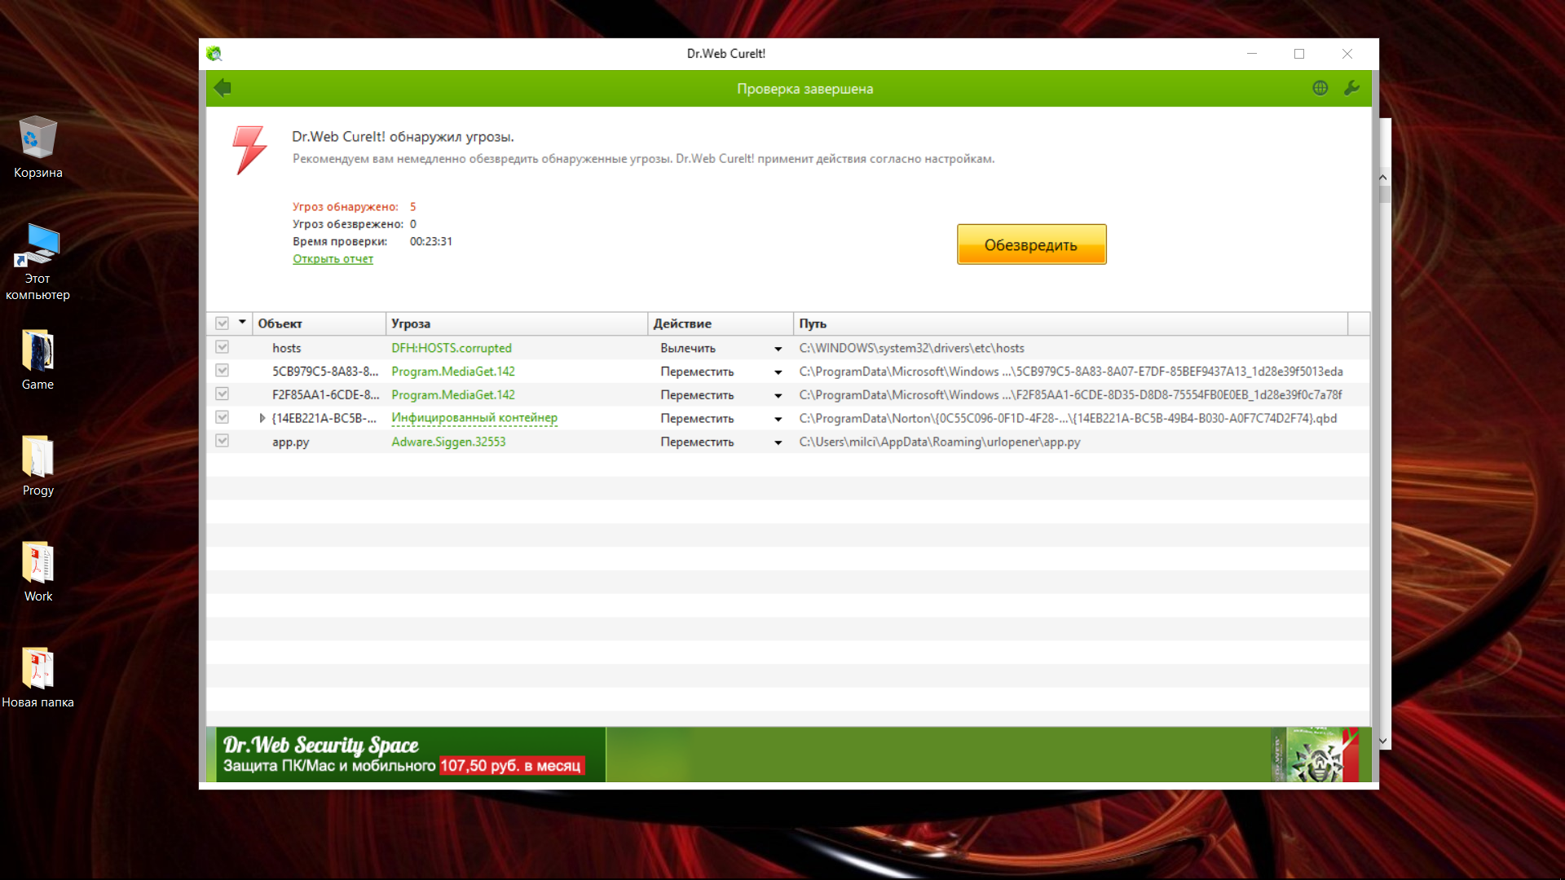Screen dimensions: 1565x880
Task: Open the Инфицированный контейнер threat link
Action: 474,418
